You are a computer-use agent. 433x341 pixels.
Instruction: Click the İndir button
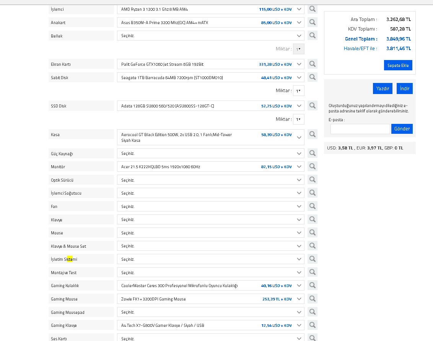coord(405,89)
